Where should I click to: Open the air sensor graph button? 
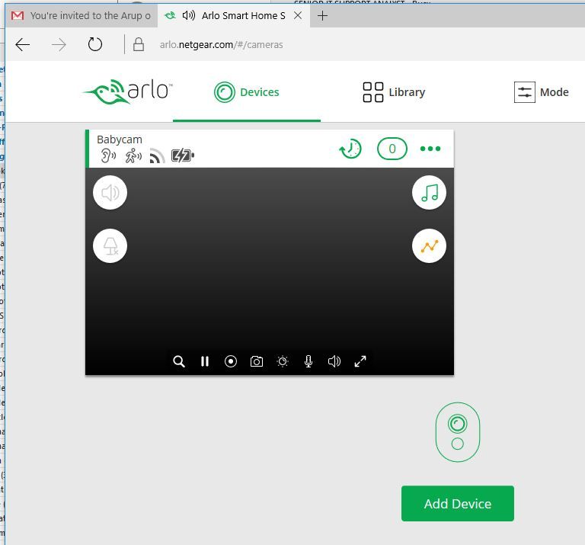[429, 246]
